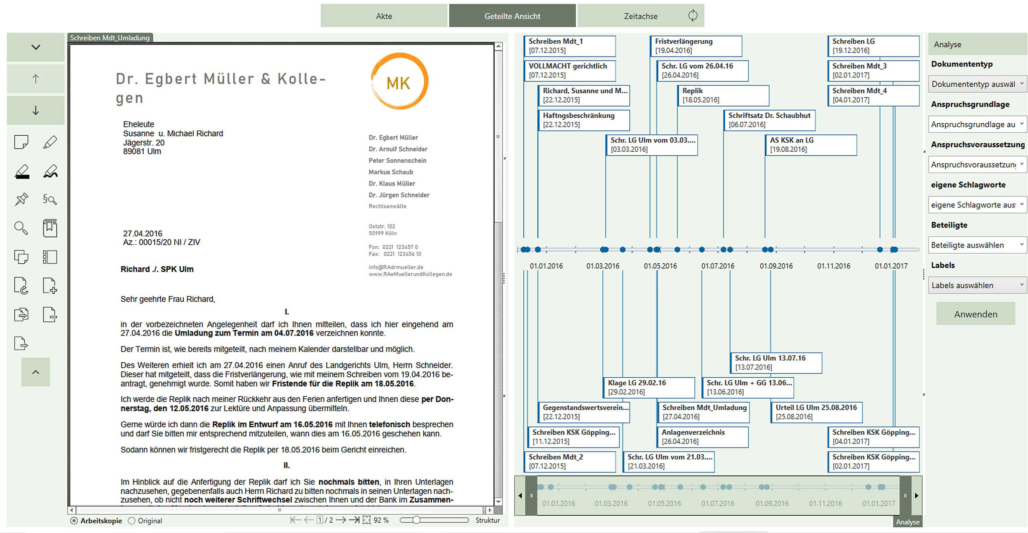Select the sticky note tool
Image resolution: width=1028 pixels, height=533 pixels.
(x=21, y=142)
